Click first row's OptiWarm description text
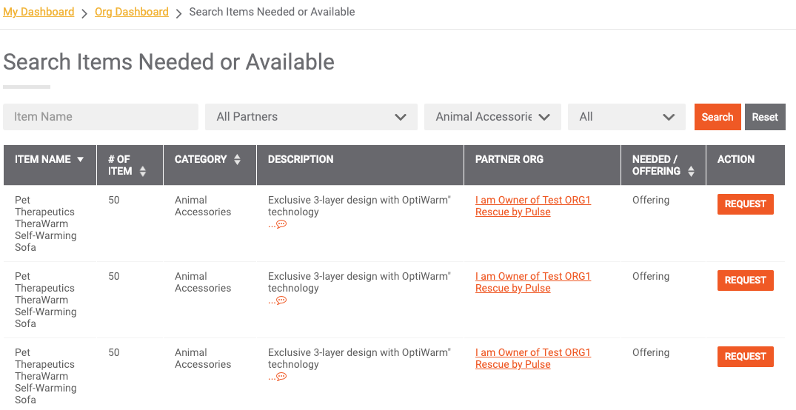Screen dimensions: 796x410 pyautogui.click(x=359, y=206)
